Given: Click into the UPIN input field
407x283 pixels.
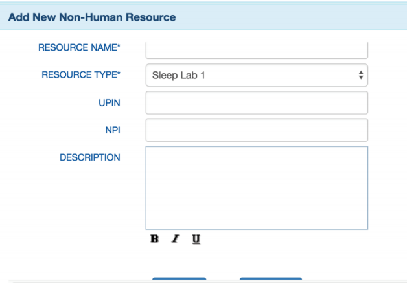Looking at the screenshot, I should pos(257,102).
